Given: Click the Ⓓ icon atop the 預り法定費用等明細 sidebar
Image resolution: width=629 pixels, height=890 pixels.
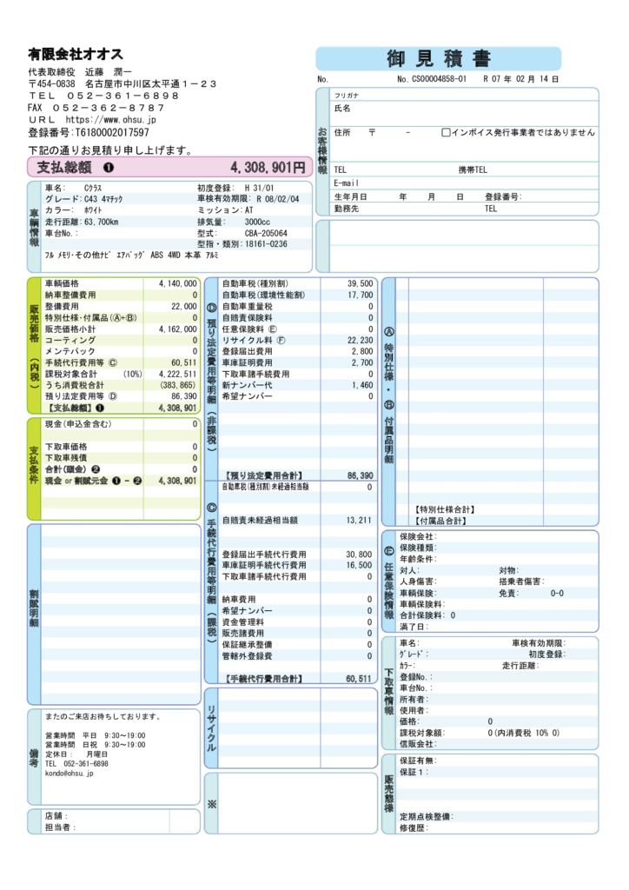Looking at the screenshot, I should [212, 309].
